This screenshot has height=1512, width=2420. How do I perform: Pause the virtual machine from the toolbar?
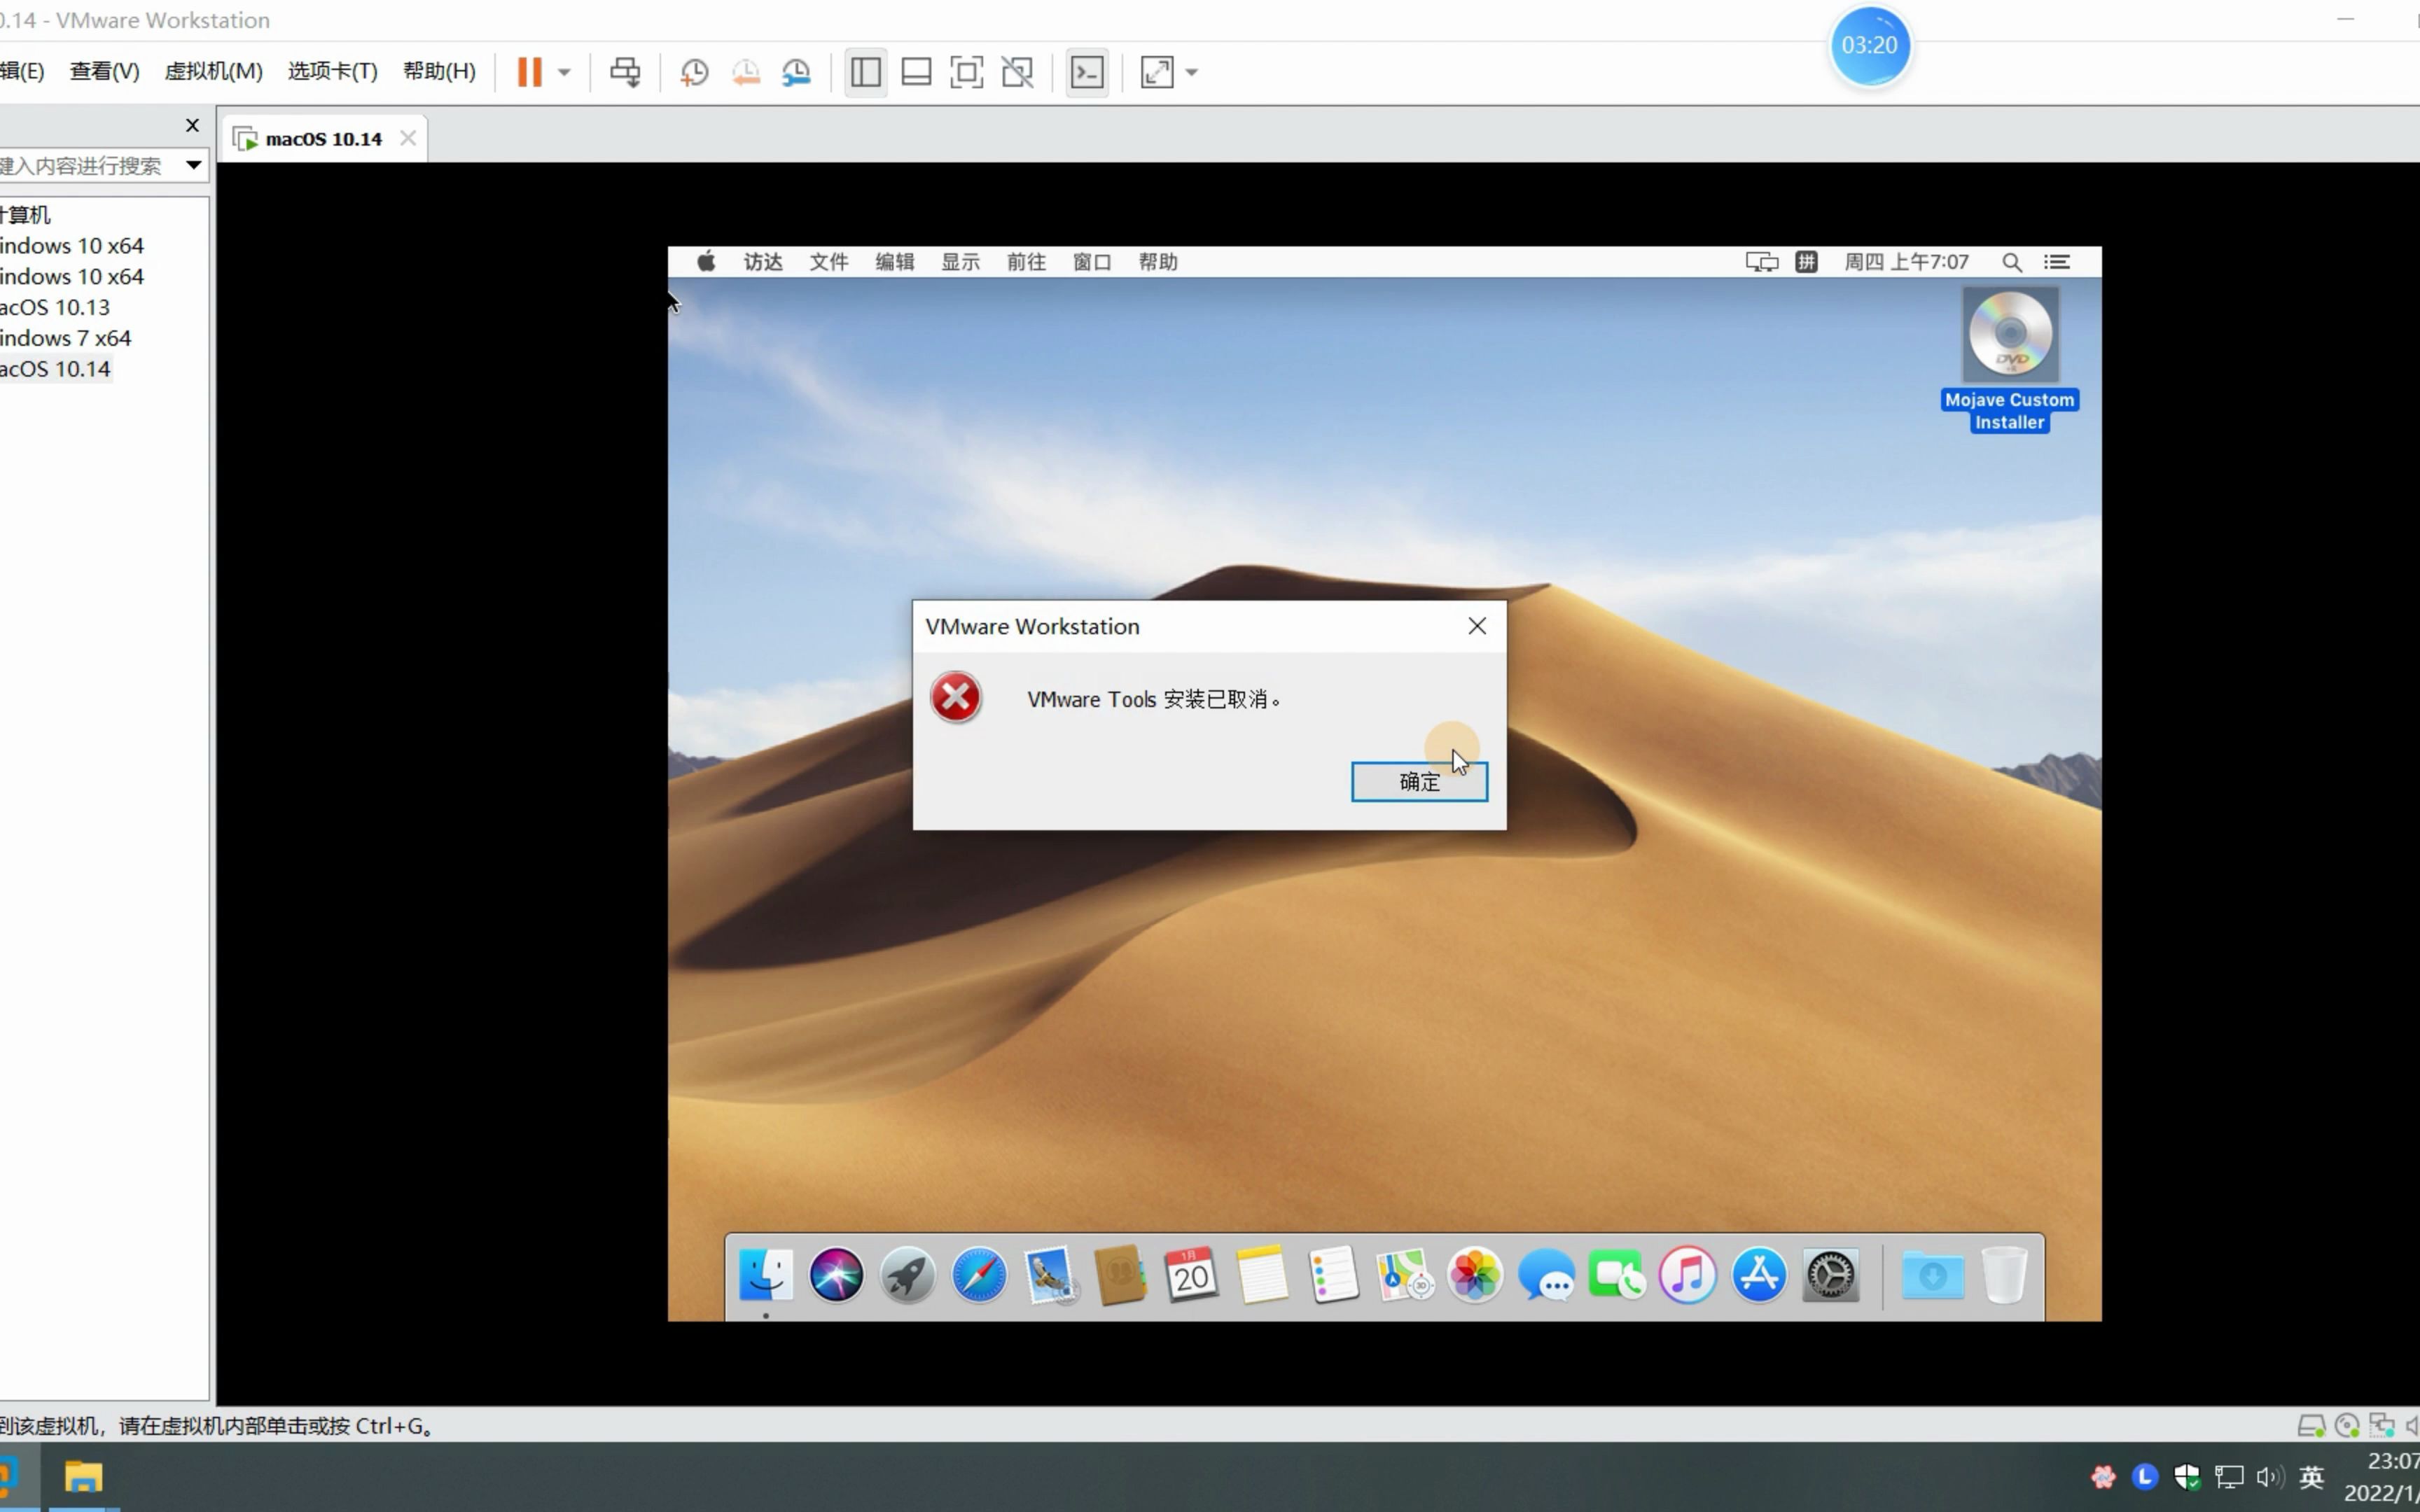click(529, 72)
